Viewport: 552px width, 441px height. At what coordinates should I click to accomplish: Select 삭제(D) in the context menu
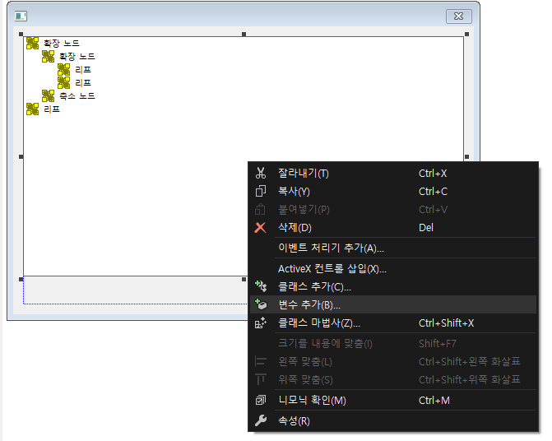point(393,227)
